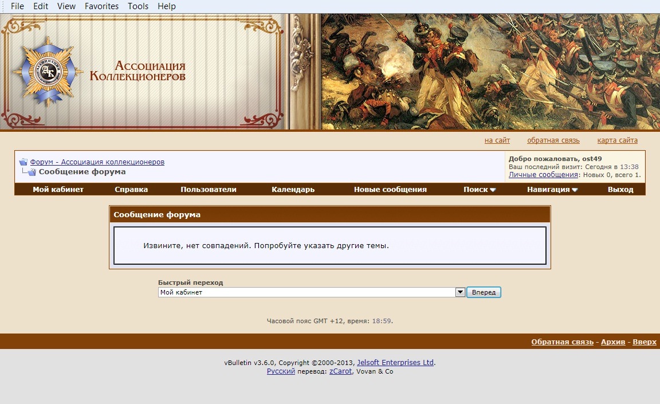This screenshot has height=404, width=660.
Task: Open Личные сообщения link
Action: 543,175
